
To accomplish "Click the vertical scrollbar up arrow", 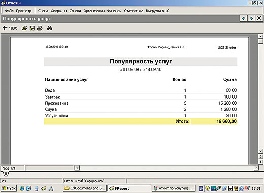I will coord(260,36).
